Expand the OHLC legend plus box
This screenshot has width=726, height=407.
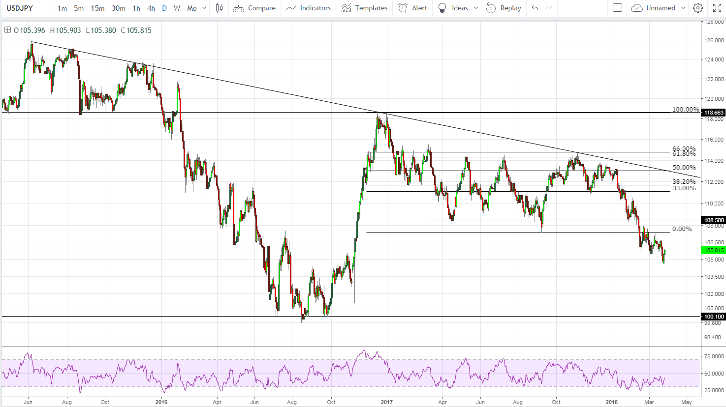tap(7, 30)
